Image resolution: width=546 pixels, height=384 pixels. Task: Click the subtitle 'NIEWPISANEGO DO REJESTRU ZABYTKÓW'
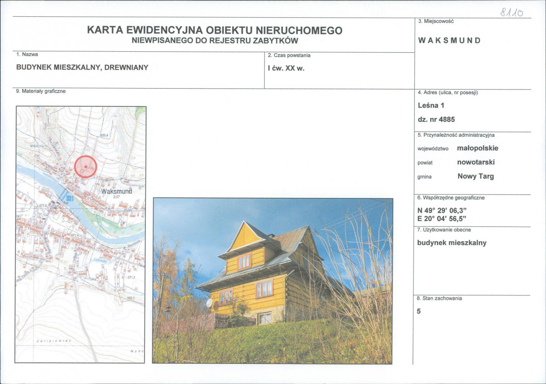215,40
